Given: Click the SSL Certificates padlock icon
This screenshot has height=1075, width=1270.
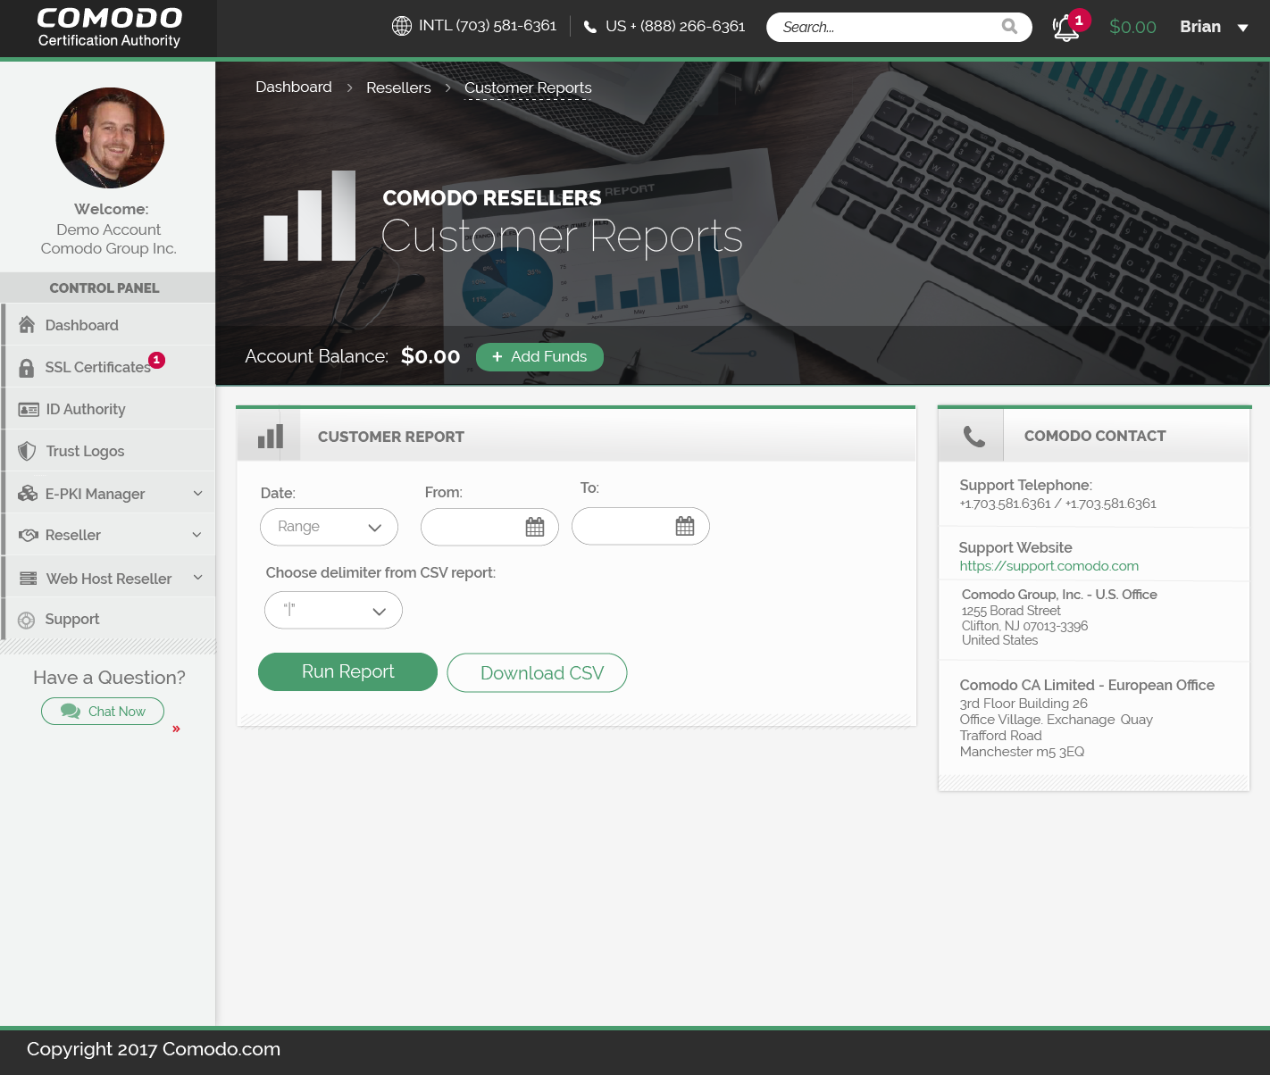Looking at the screenshot, I should pos(27,367).
